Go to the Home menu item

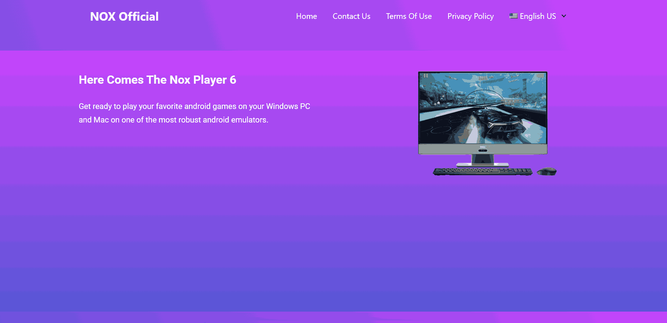307,16
